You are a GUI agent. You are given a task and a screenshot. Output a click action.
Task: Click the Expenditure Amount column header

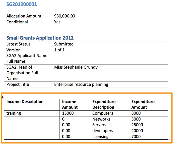pyautogui.click(x=143, y=104)
